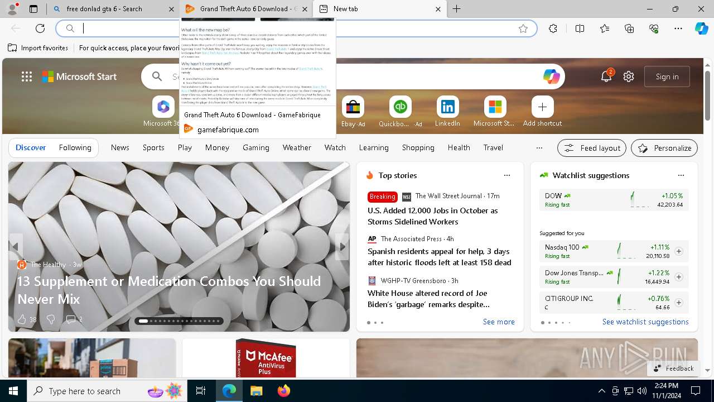Switch to Grand Theft Auto 6 Download tab
Image resolution: width=714 pixels, height=402 pixels.
[x=242, y=9]
